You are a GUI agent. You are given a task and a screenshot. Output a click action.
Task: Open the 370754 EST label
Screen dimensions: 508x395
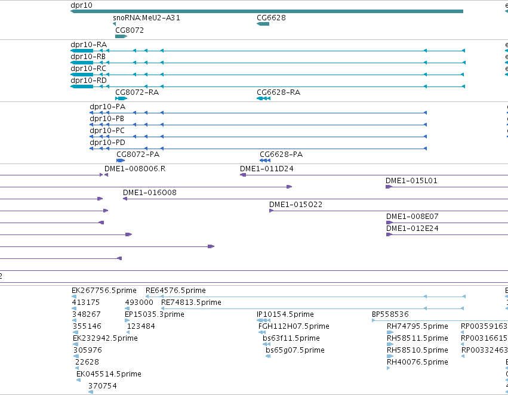coord(103,386)
